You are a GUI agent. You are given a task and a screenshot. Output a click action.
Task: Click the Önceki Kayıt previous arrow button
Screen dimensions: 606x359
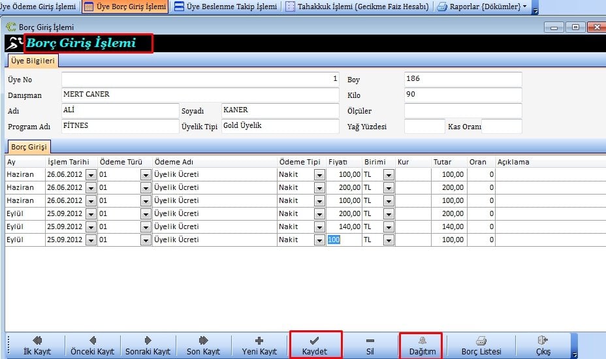92,345
